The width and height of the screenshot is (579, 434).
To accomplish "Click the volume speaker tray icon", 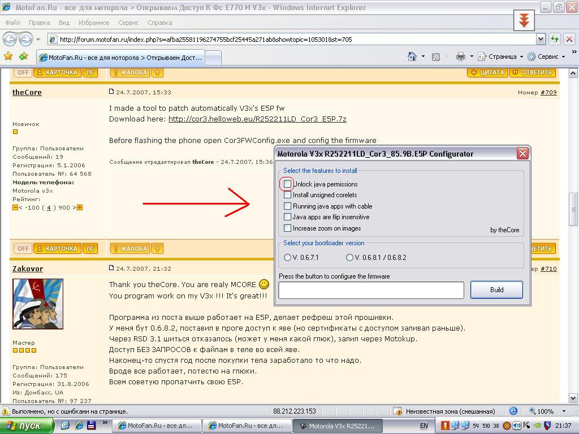I will pyautogui.click(x=517, y=426).
